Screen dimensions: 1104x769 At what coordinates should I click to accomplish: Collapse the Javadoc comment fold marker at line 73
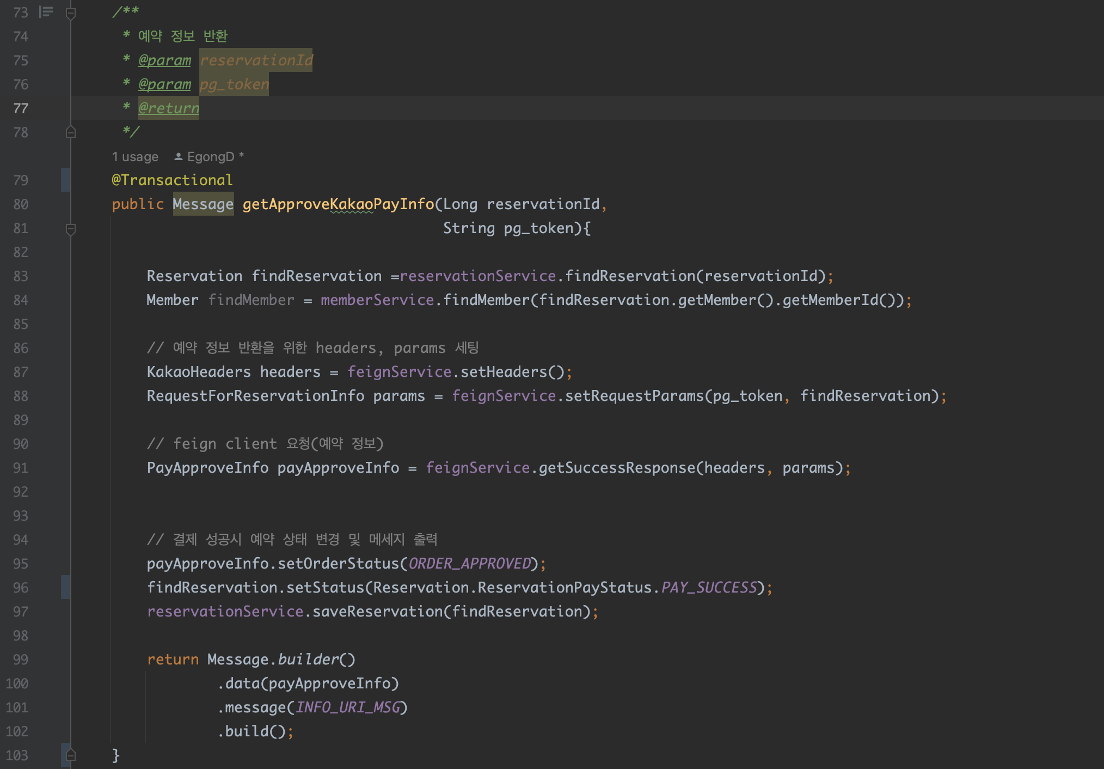pyautogui.click(x=70, y=13)
